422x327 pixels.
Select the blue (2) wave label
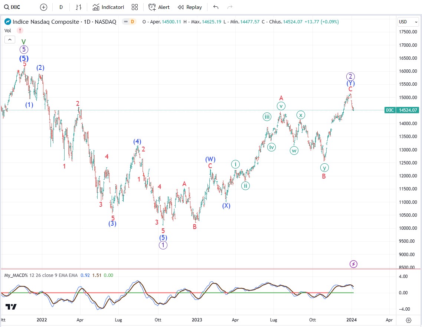[x=40, y=68]
